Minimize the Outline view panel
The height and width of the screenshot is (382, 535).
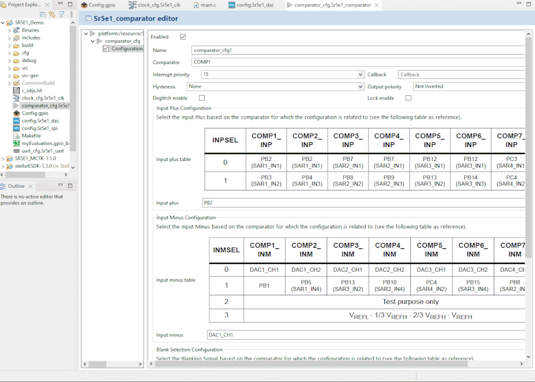pos(61,185)
